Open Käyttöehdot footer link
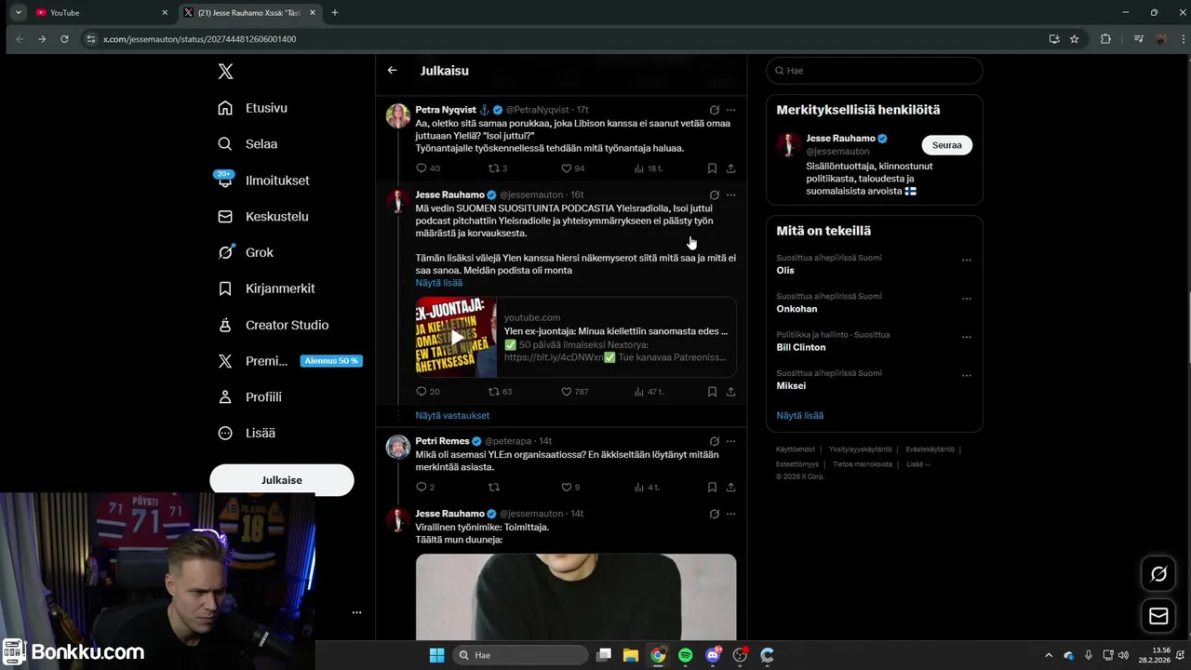Viewport: 1191px width, 670px height. click(x=796, y=449)
